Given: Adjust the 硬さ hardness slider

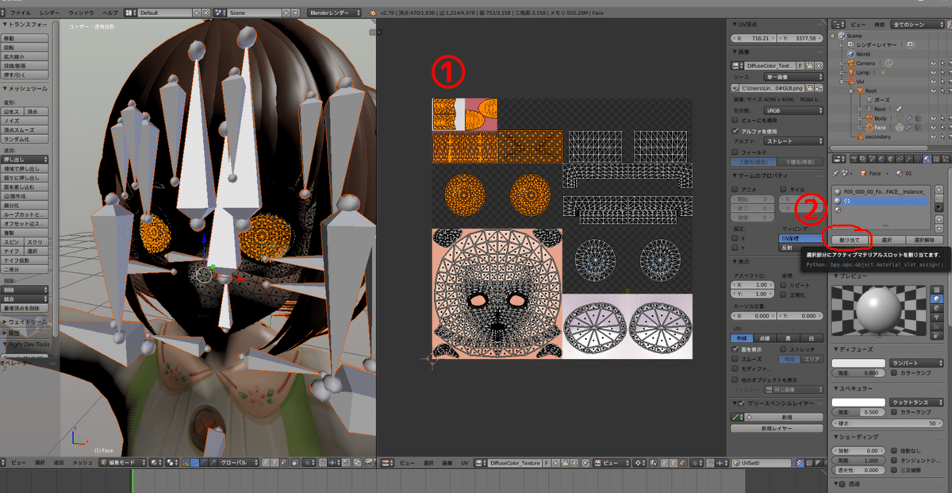Looking at the screenshot, I should click(x=887, y=423).
